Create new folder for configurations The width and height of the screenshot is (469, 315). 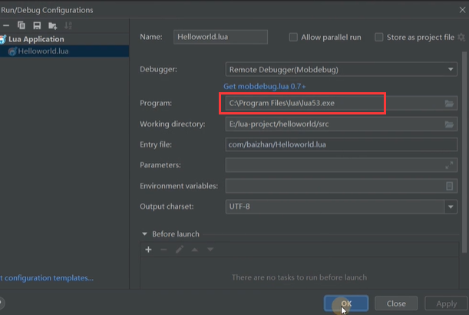(53, 26)
